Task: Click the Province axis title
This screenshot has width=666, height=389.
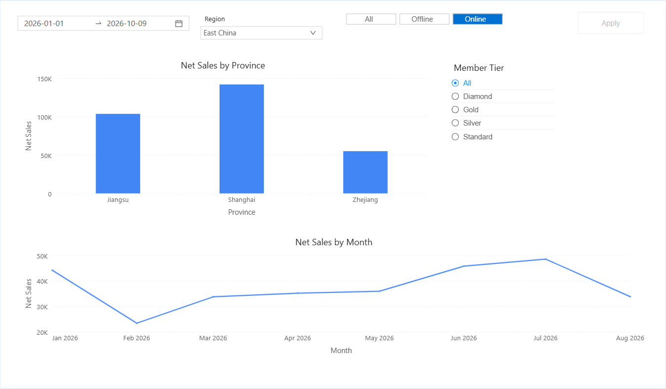Action: point(242,212)
